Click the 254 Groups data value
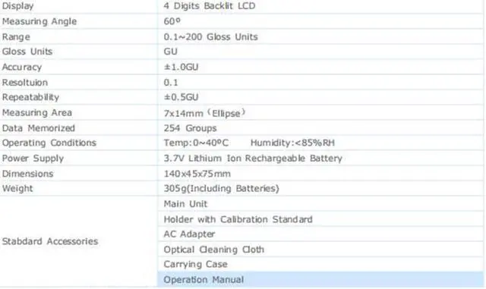This screenshot has height=289, width=486. pyautogui.click(x=190, y=128)
